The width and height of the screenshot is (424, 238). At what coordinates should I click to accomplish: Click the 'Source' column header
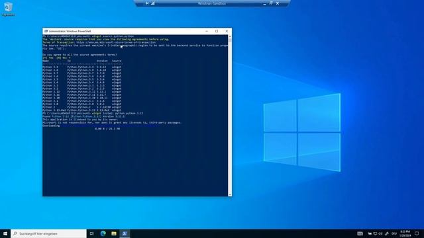[117, 61]
